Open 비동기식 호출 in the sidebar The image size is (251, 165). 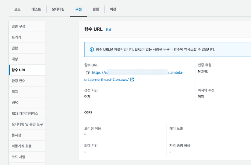22,146
